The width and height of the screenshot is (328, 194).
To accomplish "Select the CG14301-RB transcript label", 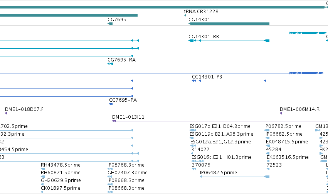I will point(204,36).
